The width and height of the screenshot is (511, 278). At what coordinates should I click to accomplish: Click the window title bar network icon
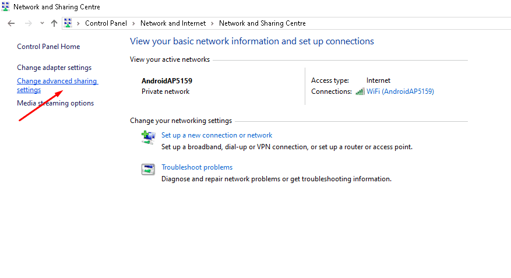point(5,7)
